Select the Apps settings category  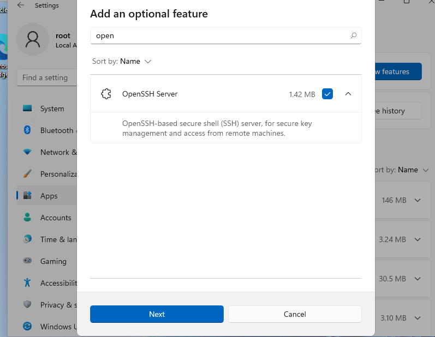[46, 196]
